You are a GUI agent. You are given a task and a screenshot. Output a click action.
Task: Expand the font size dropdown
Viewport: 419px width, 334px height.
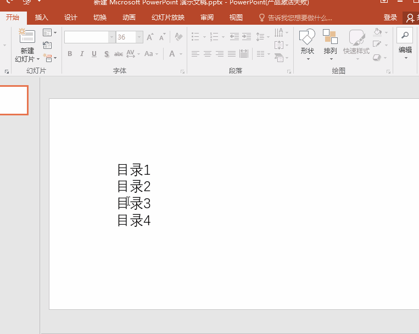[139, 37]
